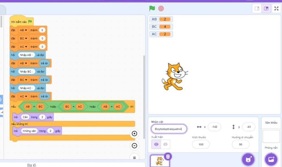Click the Không cân text in nói block

29,131
